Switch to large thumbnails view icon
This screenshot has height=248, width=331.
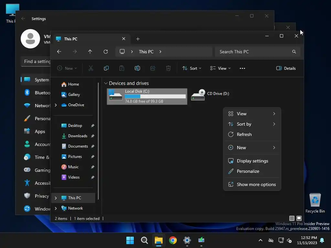click(x=299, y=218)
